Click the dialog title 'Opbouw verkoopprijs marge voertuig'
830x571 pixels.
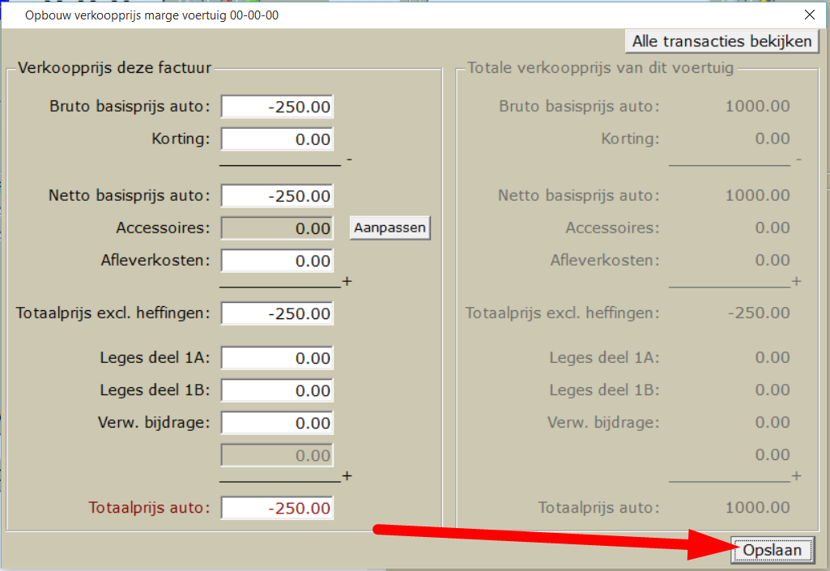tap(152, 15)
